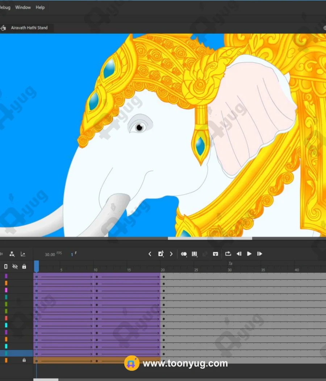Click the purple color swatch of top layer
The image size is (326, 381).
point(6,276)
